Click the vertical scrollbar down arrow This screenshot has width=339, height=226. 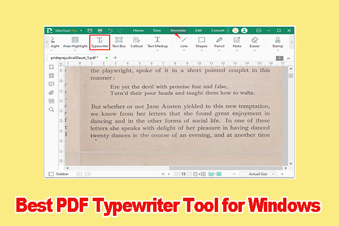click(x=291, y=164)
